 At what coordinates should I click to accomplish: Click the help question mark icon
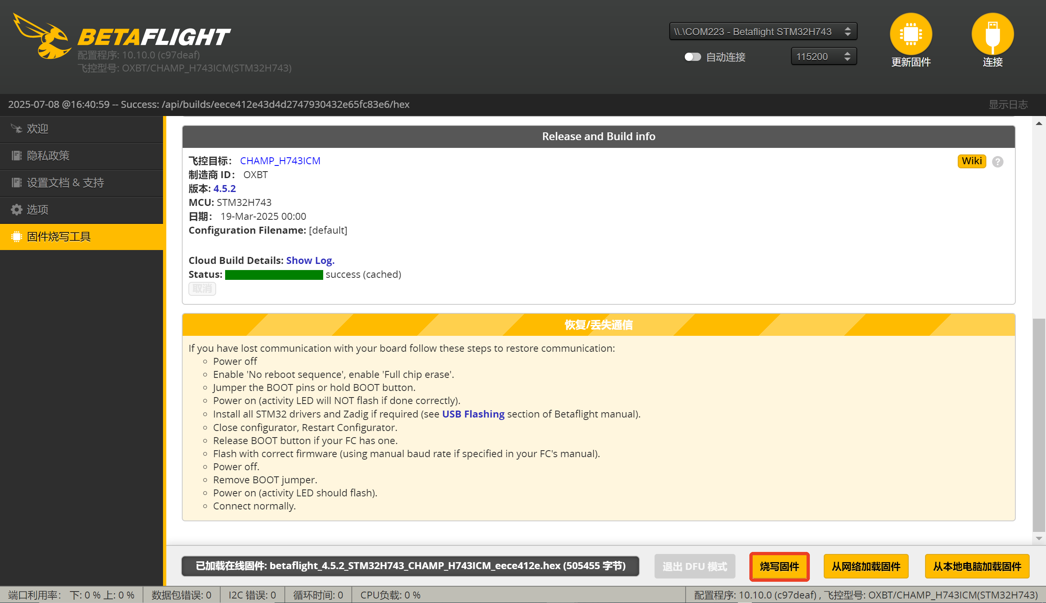point(997,162)
